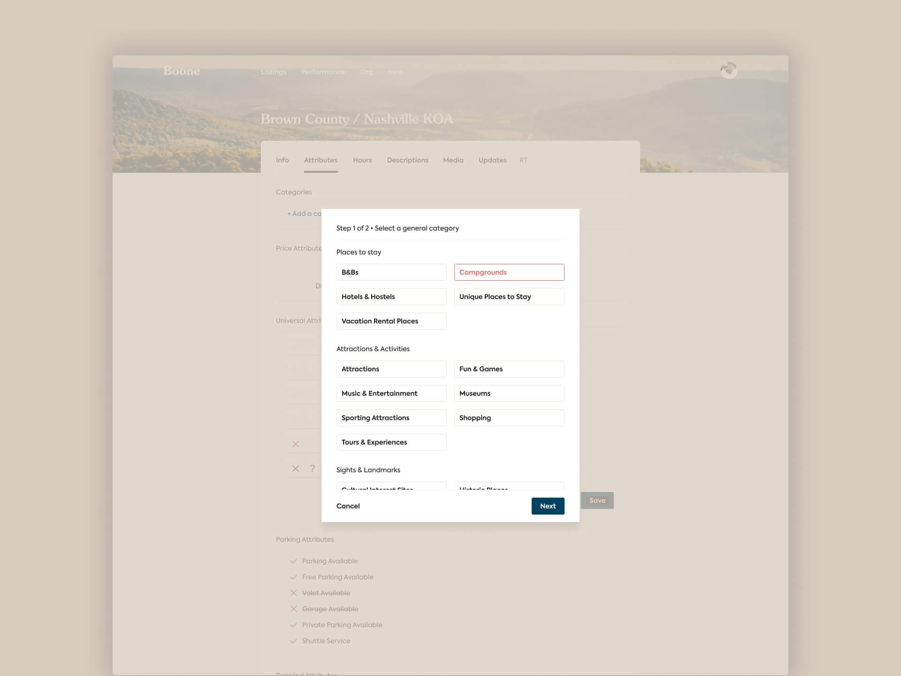Click the Sights & Landmarks heading
Image resolution: width=901 pixels, height=676 pixels.
pos(368,470)
